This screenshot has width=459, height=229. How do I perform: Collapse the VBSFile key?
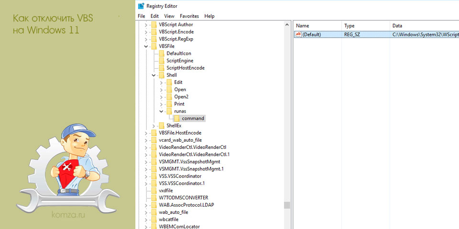[x=146, y=46]
